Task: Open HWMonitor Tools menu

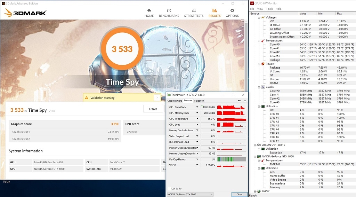Action: (269, 9)
